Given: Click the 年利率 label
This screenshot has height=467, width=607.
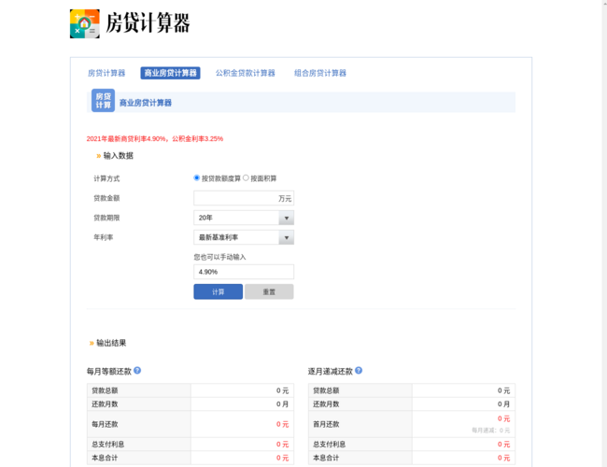Looking at the screenshot, I should [104, 237].
